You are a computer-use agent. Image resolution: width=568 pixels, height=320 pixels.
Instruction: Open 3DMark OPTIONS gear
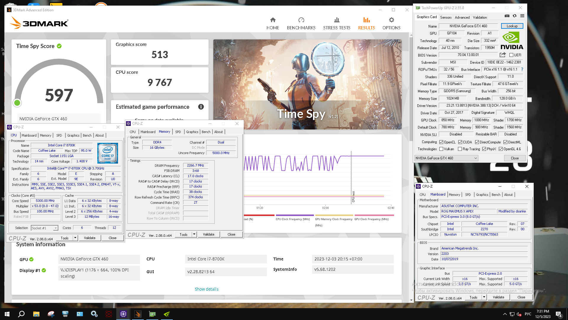[391, 23]
